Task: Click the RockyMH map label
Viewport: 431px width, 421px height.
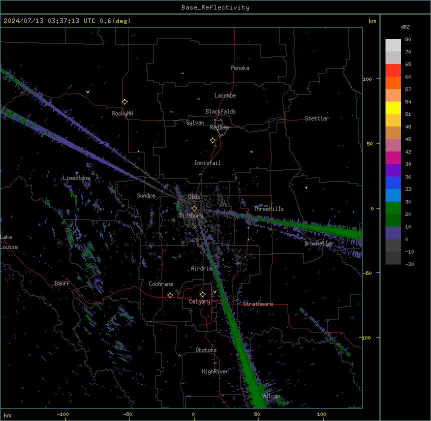Action: [x=122, y=113]
